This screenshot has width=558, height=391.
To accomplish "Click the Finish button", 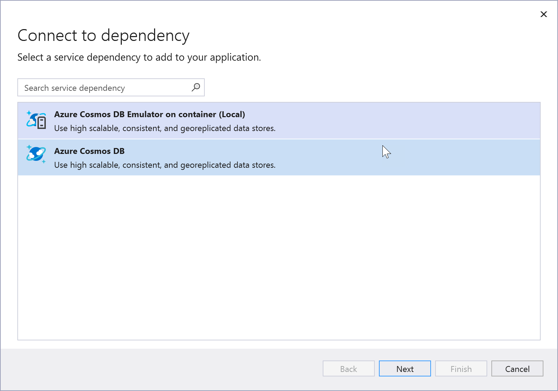I will coord(460,368).
